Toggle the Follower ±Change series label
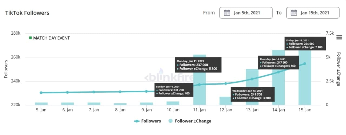Viewport: 346px width, 135px height. pyautogui.click(x=193, y=121)
